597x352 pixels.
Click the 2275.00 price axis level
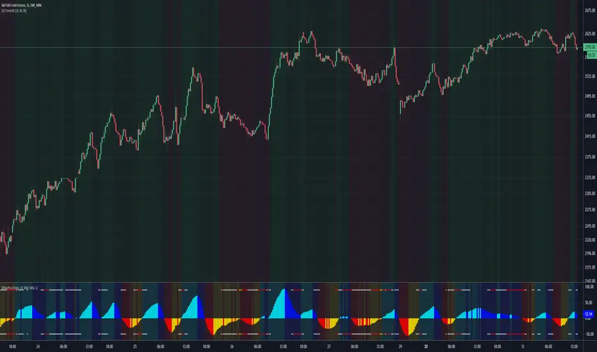(x=590, y=210)
